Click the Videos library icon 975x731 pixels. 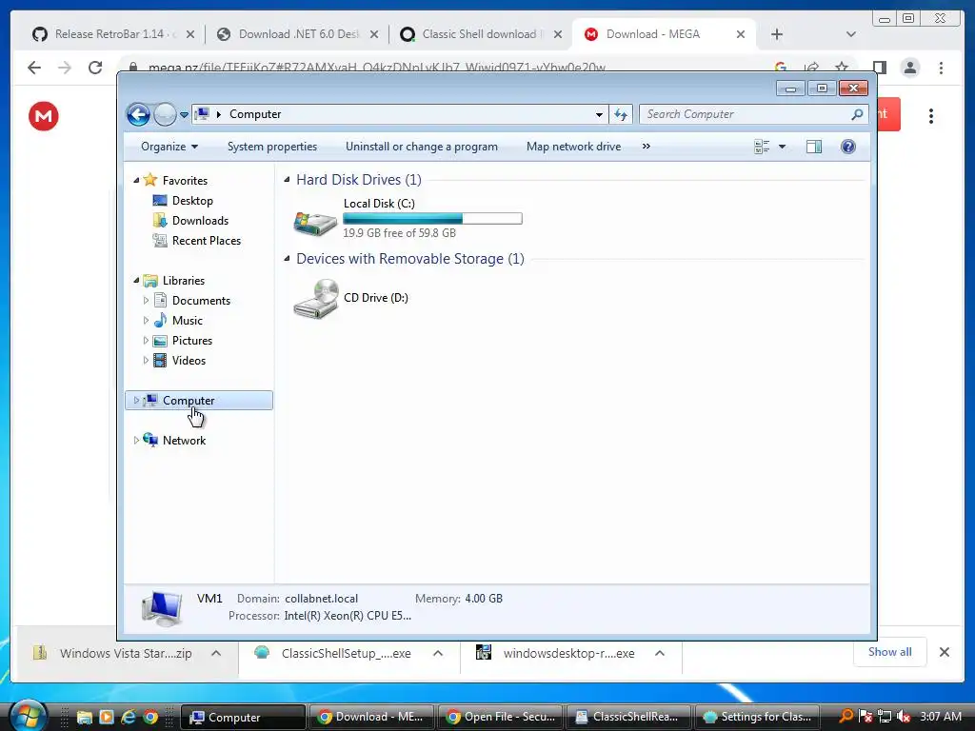[x=160, y=361]
